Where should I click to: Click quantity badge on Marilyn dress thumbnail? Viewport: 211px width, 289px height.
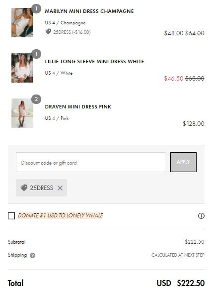coord(36,8)
